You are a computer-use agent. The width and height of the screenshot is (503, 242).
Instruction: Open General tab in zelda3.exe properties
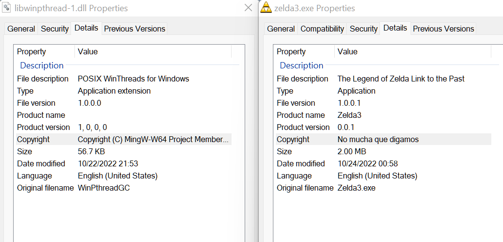click(x=281, y=29)
